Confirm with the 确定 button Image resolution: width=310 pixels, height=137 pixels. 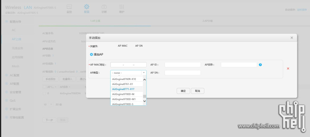pos(183,91)
